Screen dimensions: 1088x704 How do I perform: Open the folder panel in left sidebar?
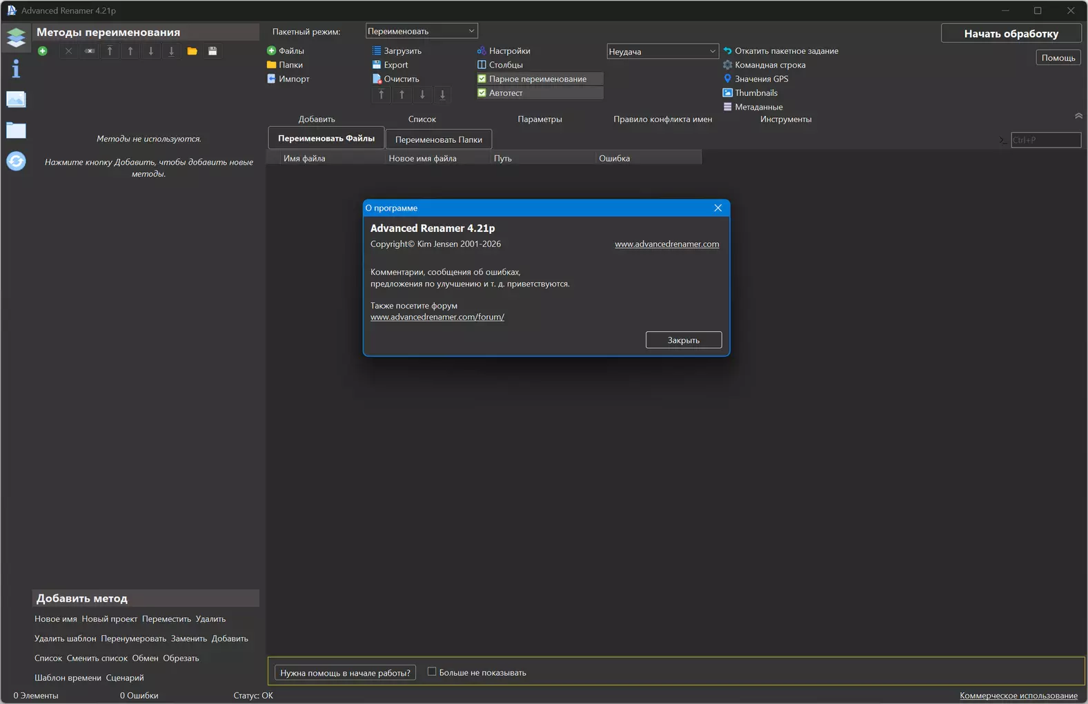(16, 130)
